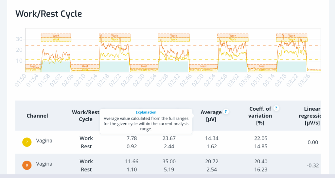Select the orange channel 8 badge
This screenshot has height=178, width=335.
click(27, 165)
